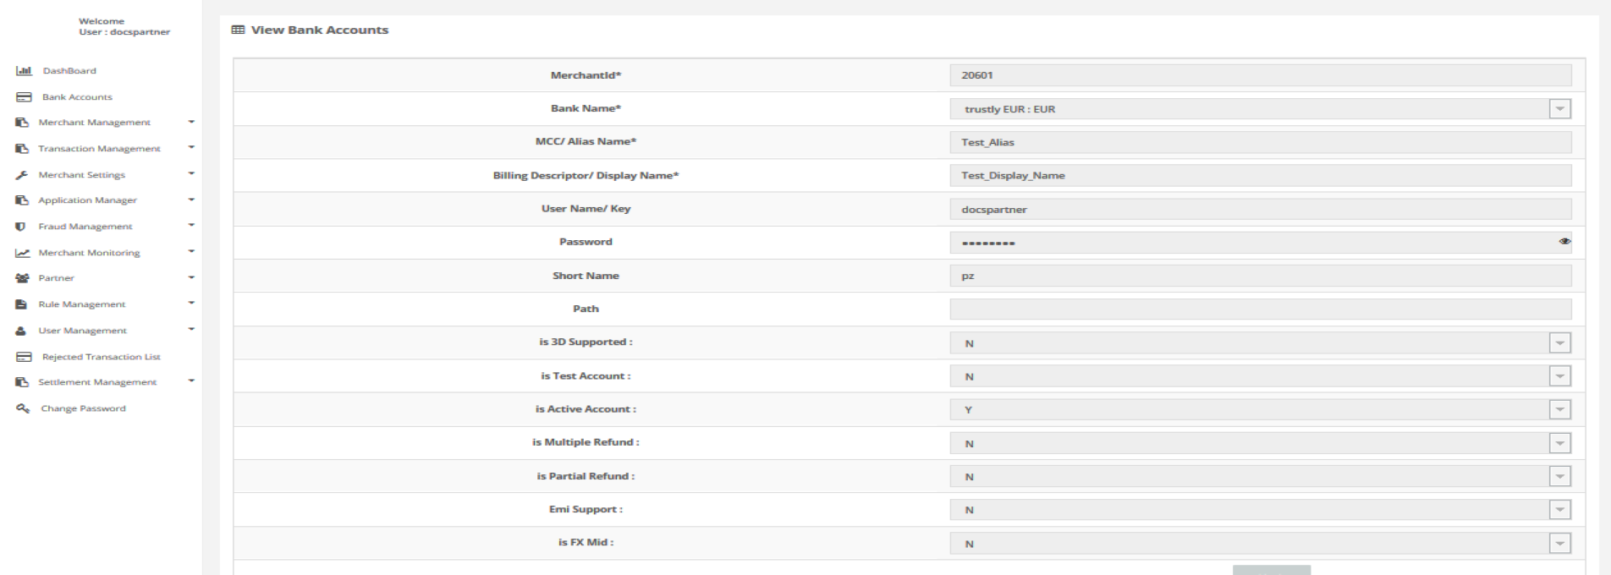
Task: Show password using the eye icon
Action: [x=1564, y=242]
